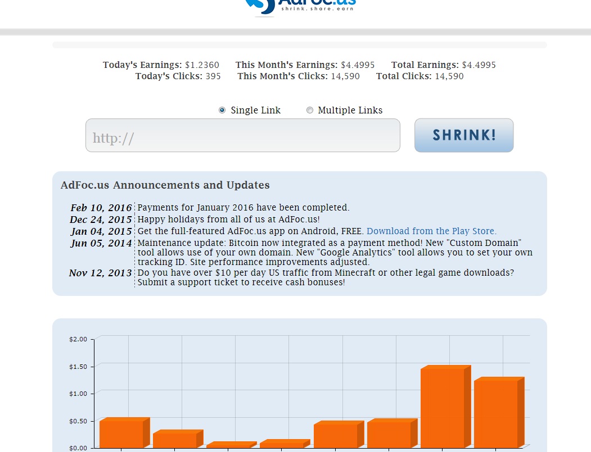Click This Month's Earnings value $4.4995
Screen dimensions: 591x452
tap(358, 65)
